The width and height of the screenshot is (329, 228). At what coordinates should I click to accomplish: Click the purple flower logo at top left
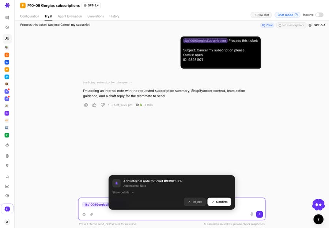(7, 5)
